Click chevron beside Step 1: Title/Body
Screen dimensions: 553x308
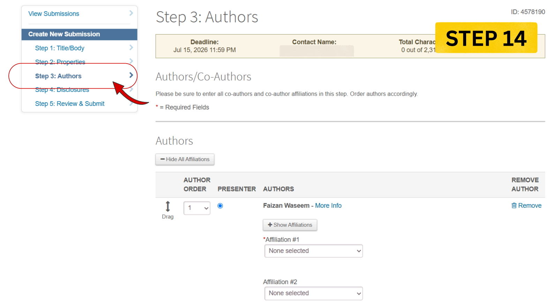[131, 47]
